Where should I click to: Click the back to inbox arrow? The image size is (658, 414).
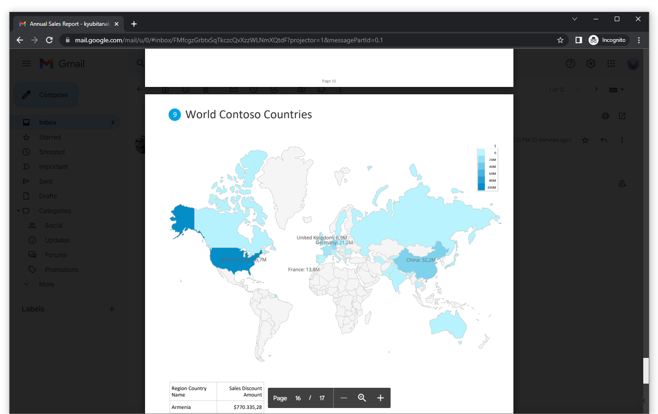tap(140, 89)
